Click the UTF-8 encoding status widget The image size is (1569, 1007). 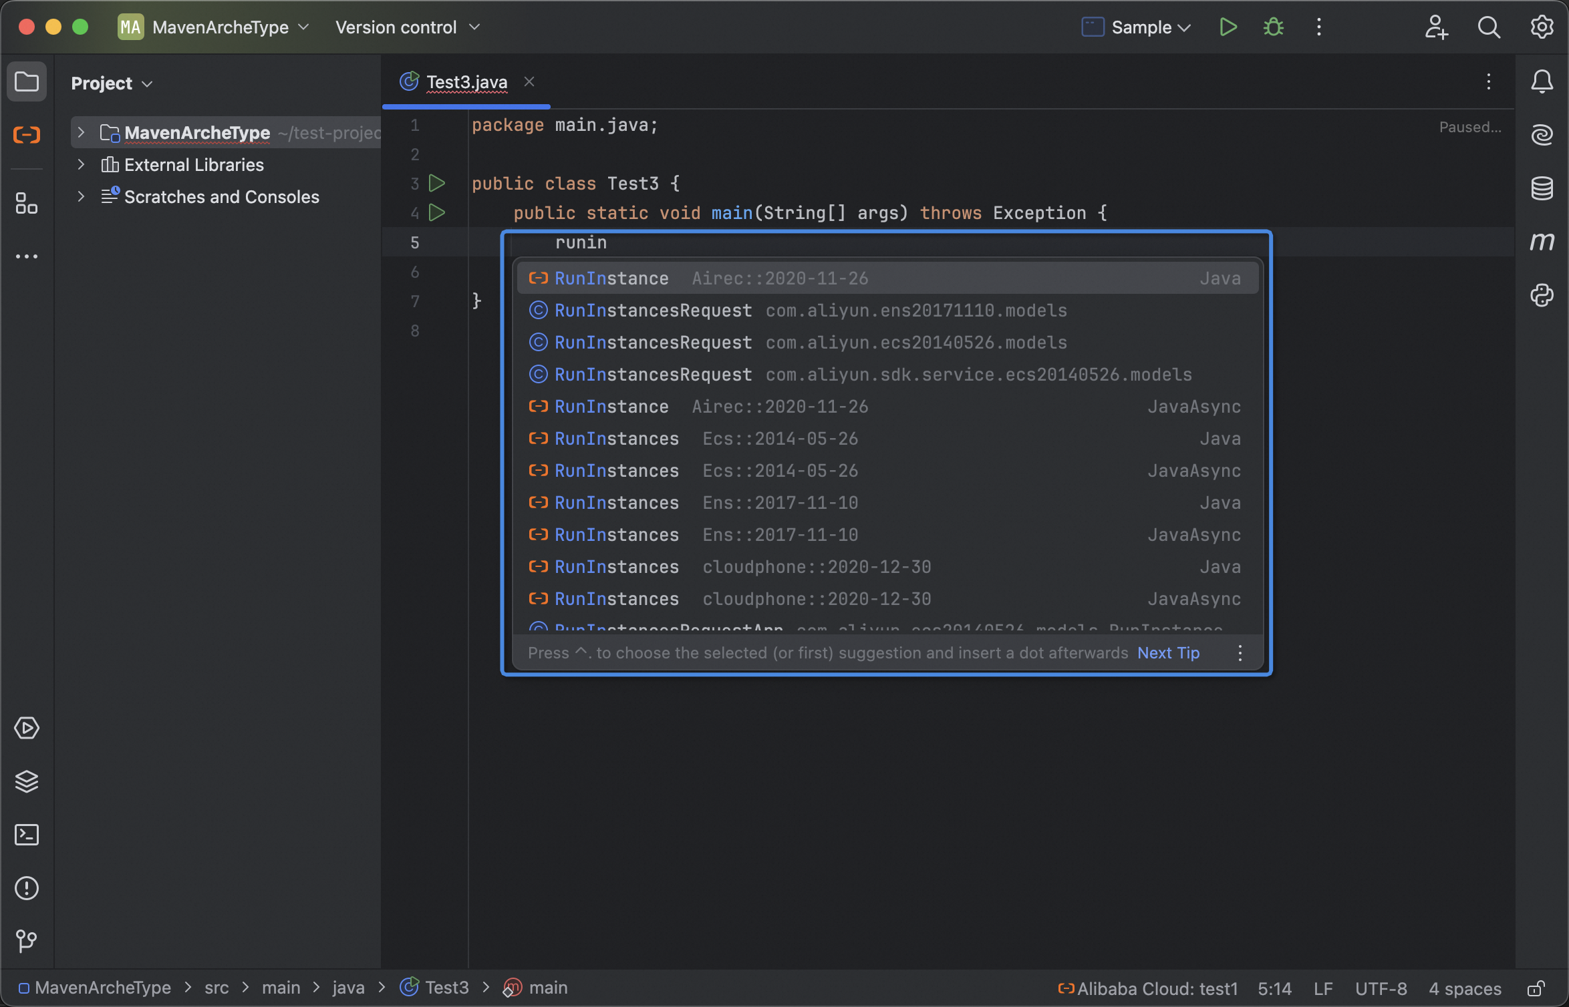coord(1381,988)
